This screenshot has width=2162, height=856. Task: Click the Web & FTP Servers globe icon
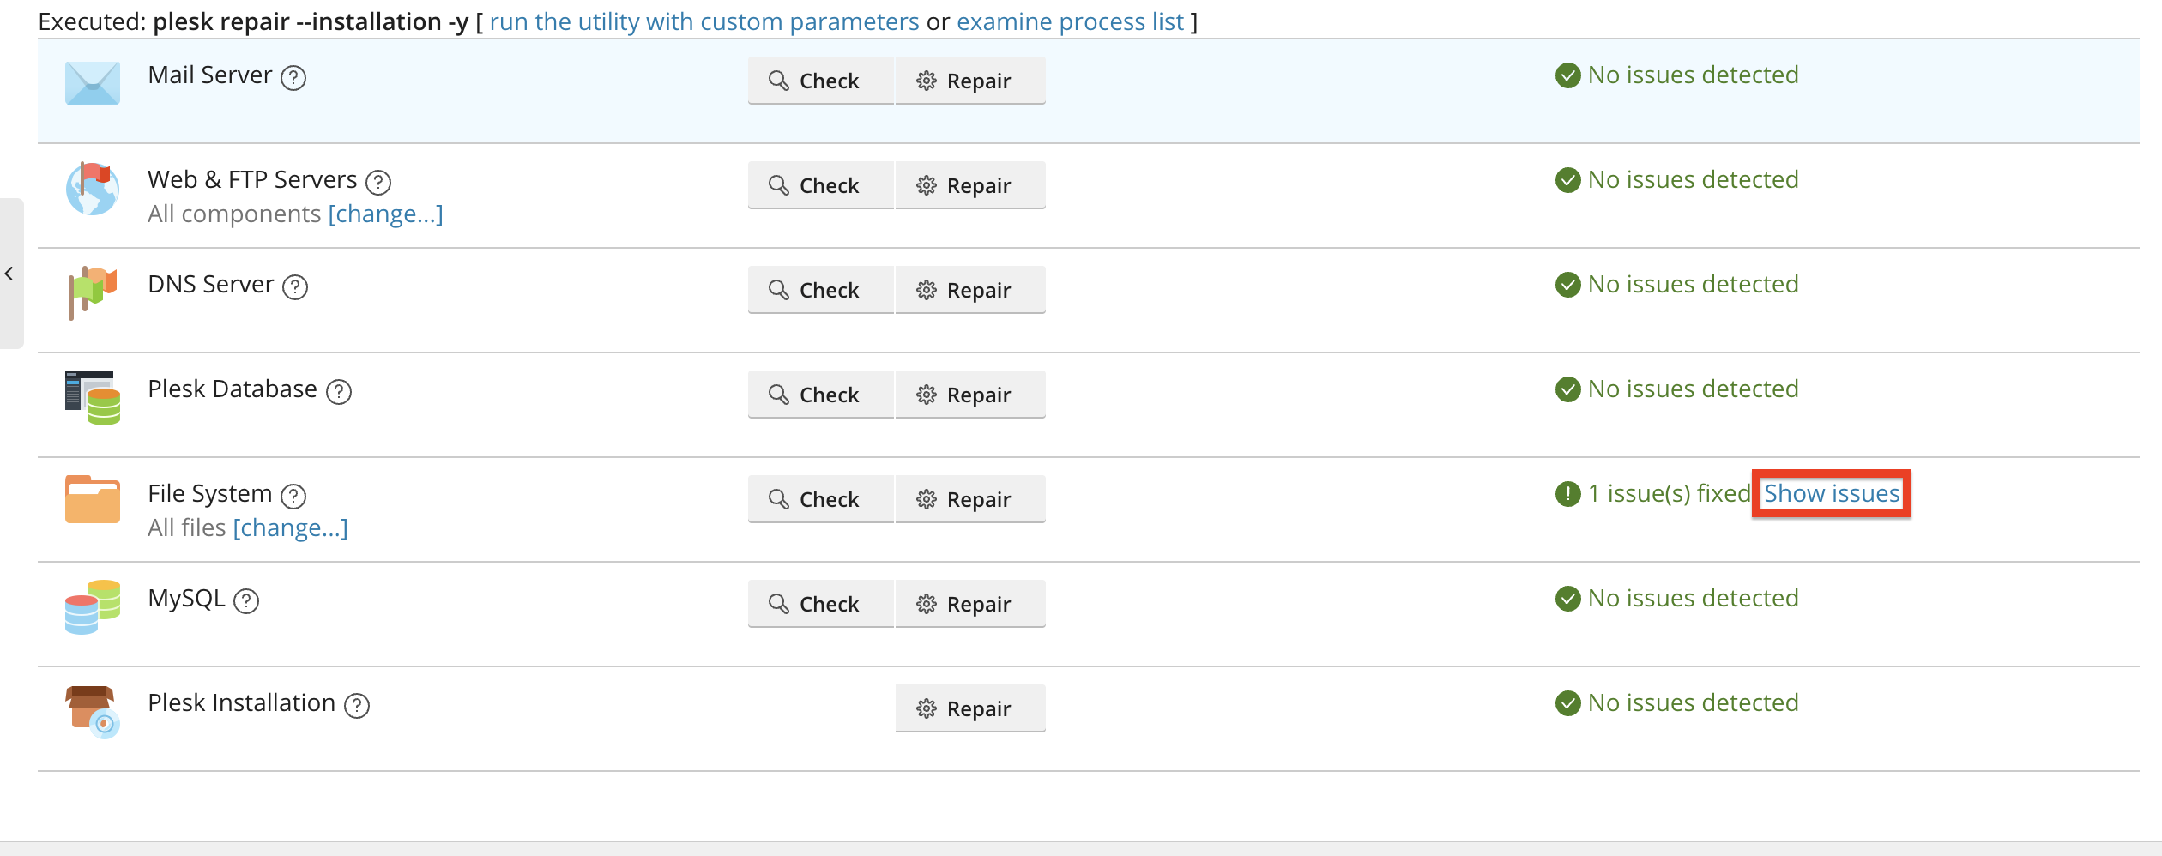click(93, 188)
